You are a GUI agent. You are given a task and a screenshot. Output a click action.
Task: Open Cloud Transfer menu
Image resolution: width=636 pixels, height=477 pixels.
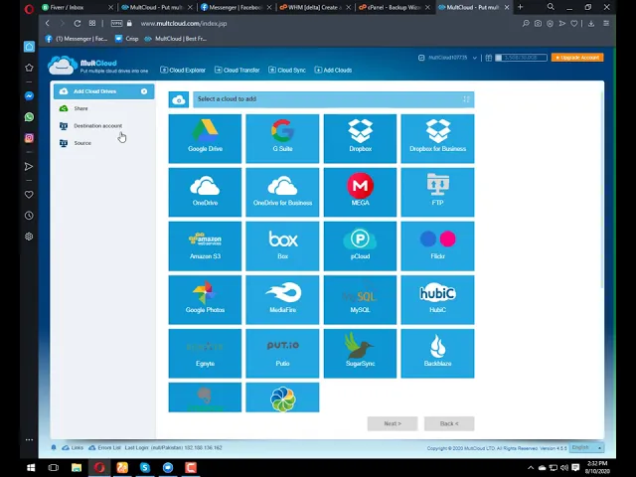[x=238, y=71]
